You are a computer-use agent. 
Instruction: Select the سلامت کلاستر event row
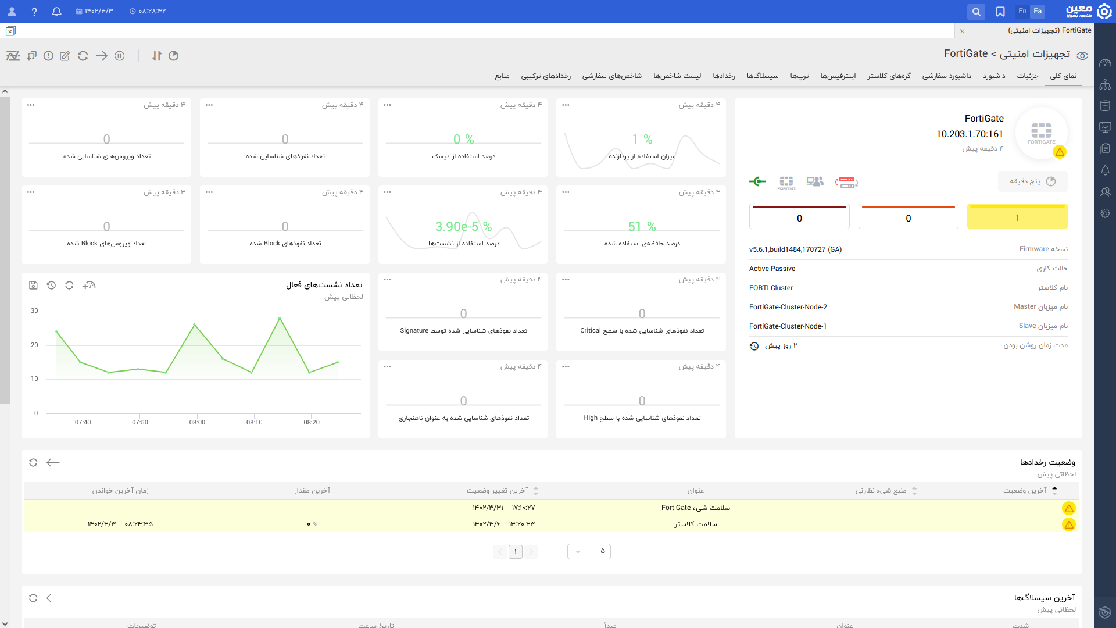click(x=551, y=524)
